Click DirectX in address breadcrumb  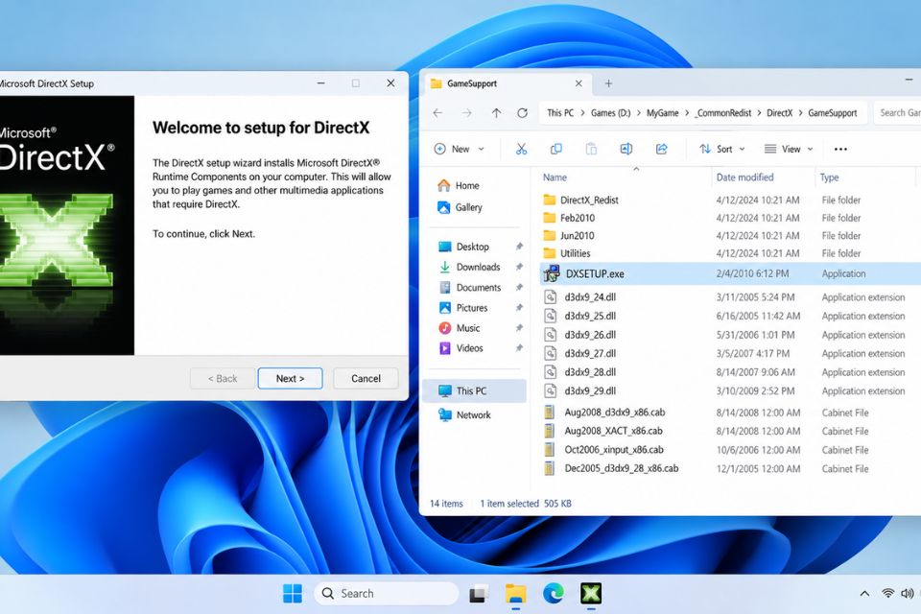pyautogui.click(x=779, y=113)
